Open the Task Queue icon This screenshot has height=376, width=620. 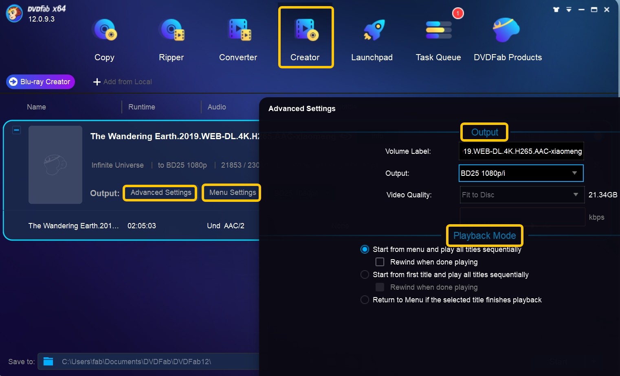point(438,30)
